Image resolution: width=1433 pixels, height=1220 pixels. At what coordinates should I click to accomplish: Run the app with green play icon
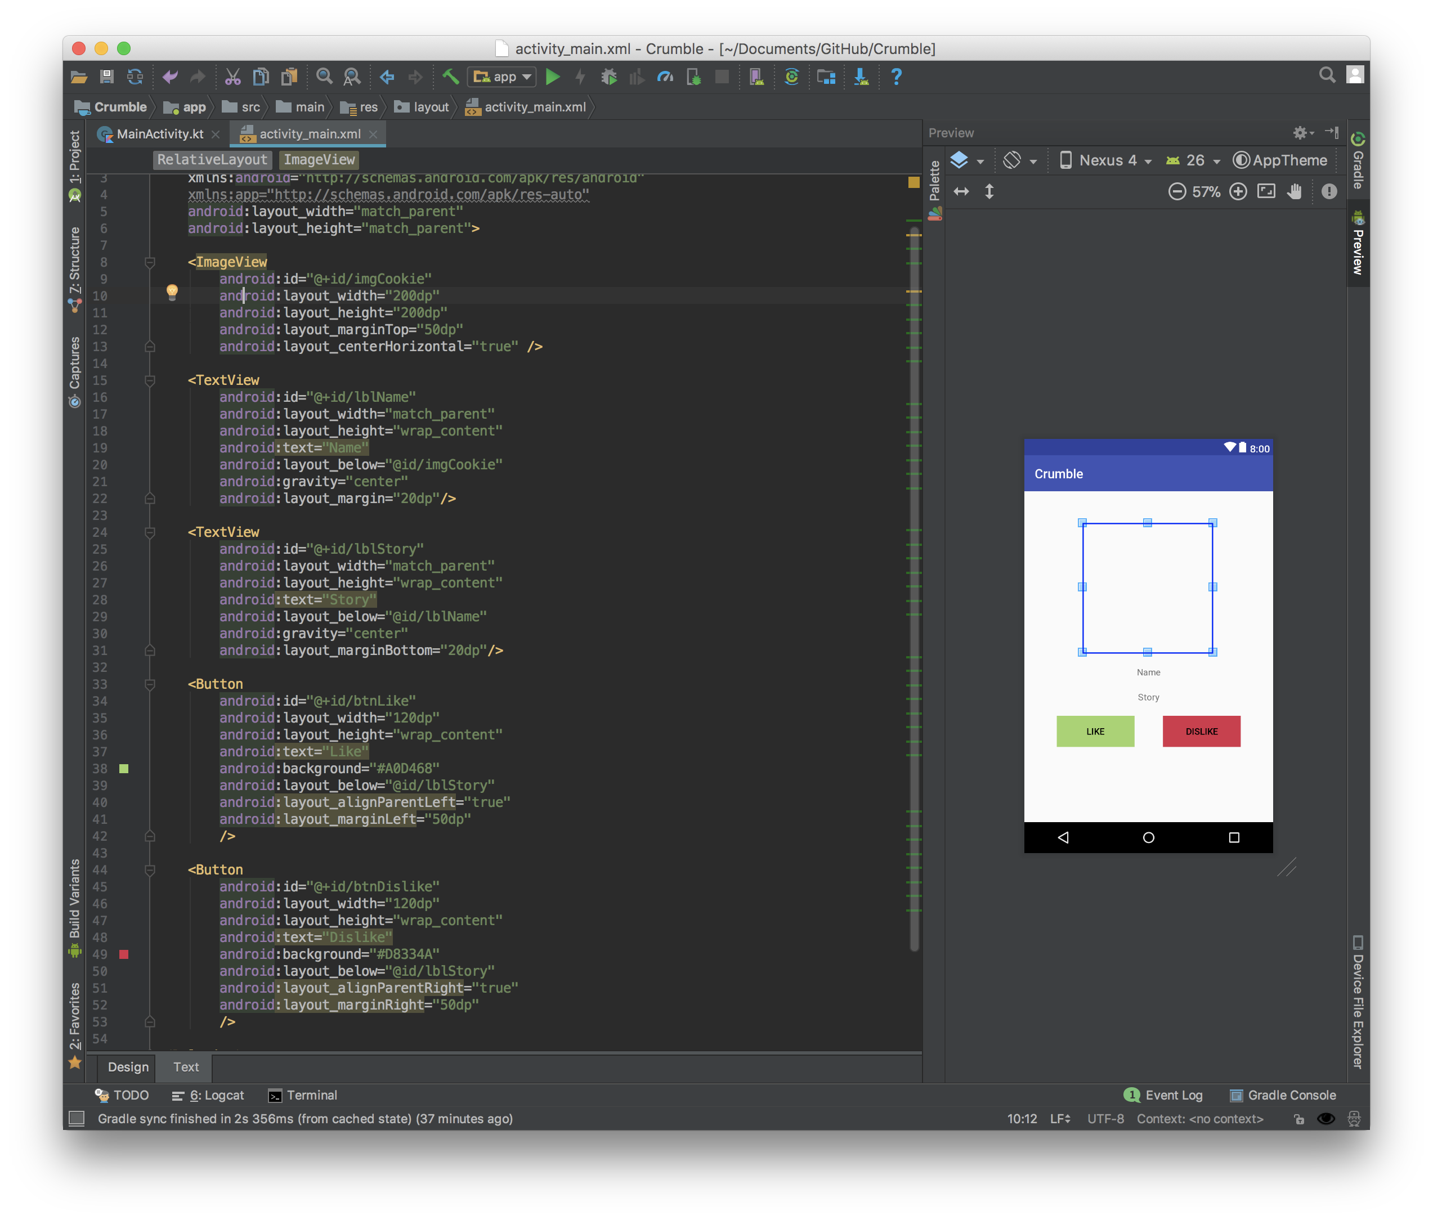553,77
